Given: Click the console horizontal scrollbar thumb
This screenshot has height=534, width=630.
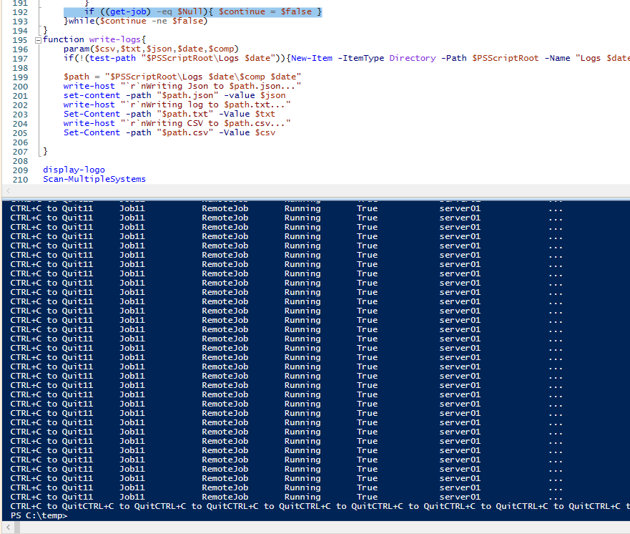Looking at the screenshot, I should (x=17, y=527).
